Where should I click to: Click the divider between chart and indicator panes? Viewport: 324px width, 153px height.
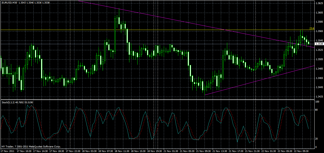point(153,99)
